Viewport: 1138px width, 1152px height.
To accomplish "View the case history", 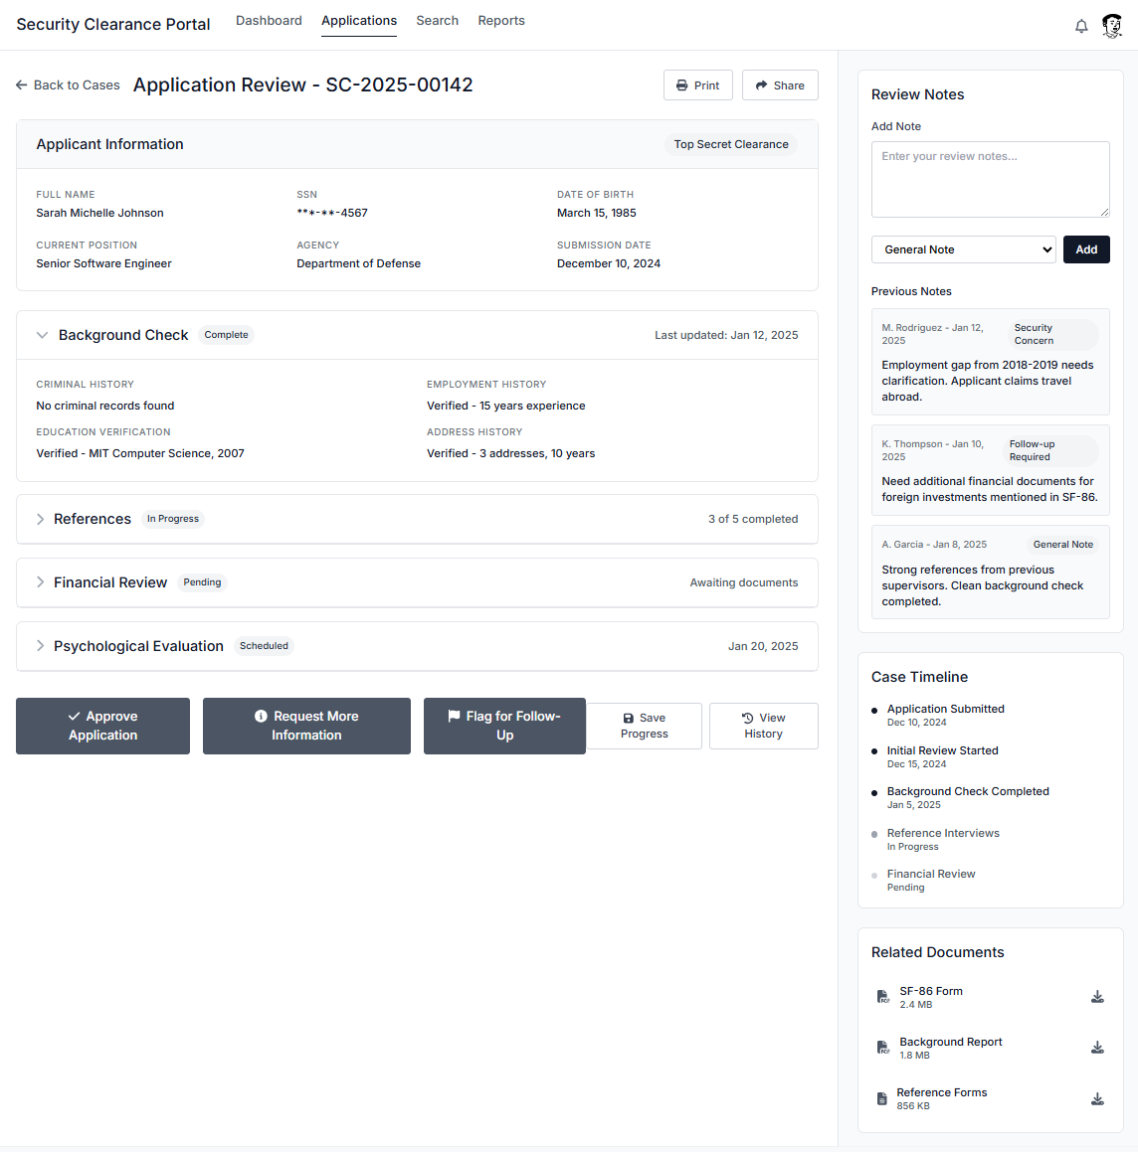I will 763,726.
